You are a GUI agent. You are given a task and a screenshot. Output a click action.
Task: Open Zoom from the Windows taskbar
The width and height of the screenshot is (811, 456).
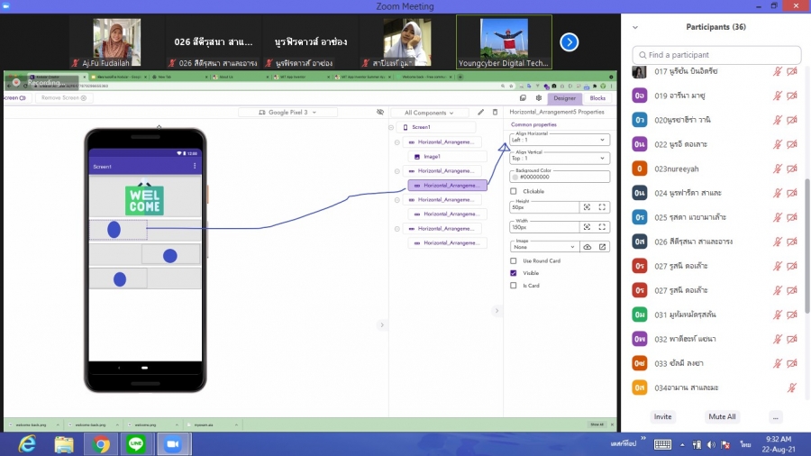coord(170,443)
